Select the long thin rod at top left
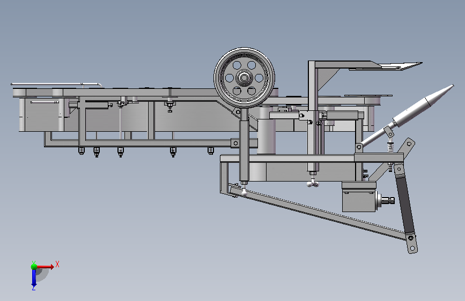Screen dimensions: 465x301 [x=56, y=85]
